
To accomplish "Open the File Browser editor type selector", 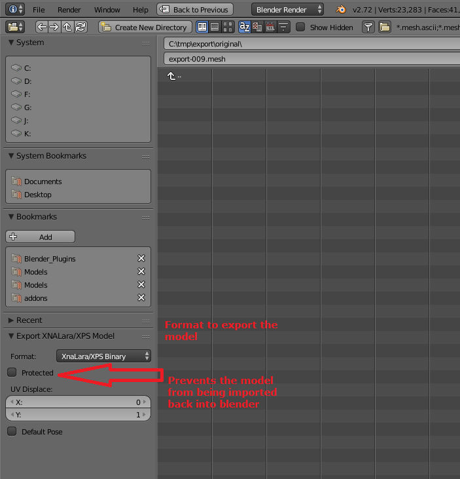I will click(15, 27).
